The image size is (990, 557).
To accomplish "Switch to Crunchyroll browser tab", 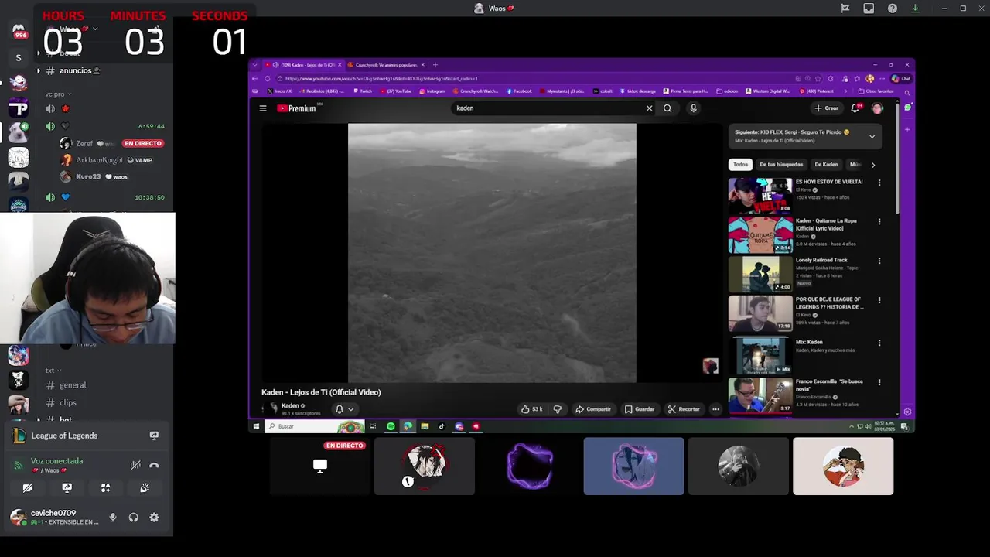I will tap(386, 65).
